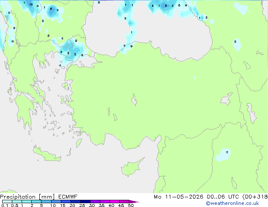Click the '50' legend scale label

131,205
